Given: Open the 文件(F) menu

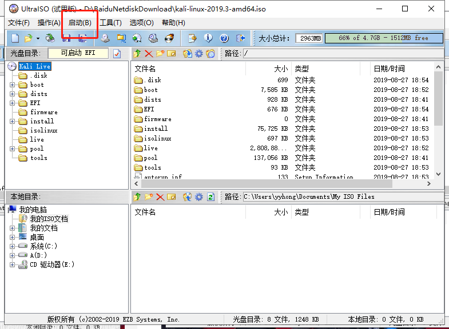Looking at the screenshot, I should (19, 23).
